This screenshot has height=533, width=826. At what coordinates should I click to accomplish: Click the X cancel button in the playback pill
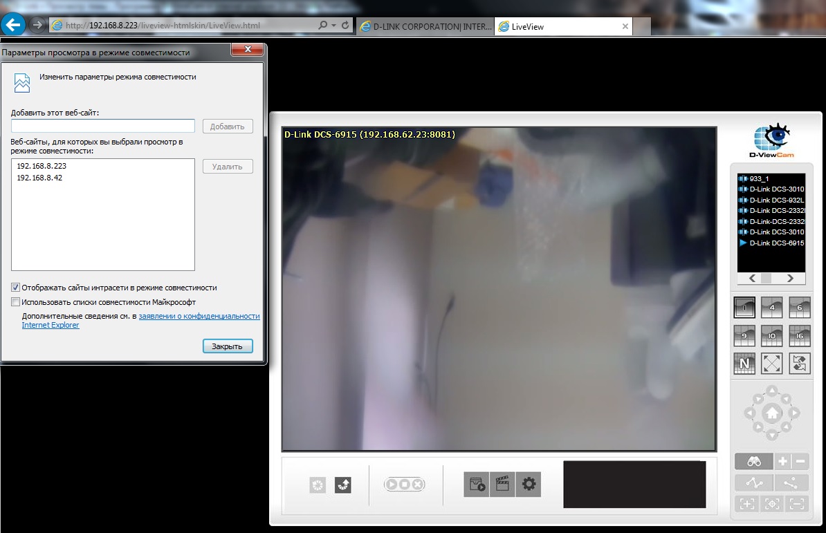(x=417, y=484)
